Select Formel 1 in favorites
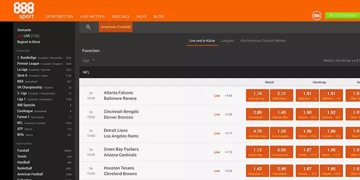 click(44, 117)
